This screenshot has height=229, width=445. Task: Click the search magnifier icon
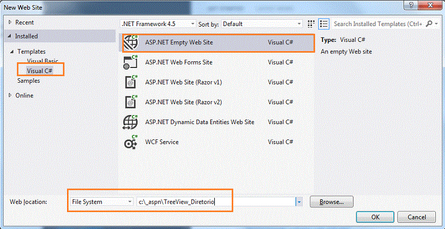point(430,24)
